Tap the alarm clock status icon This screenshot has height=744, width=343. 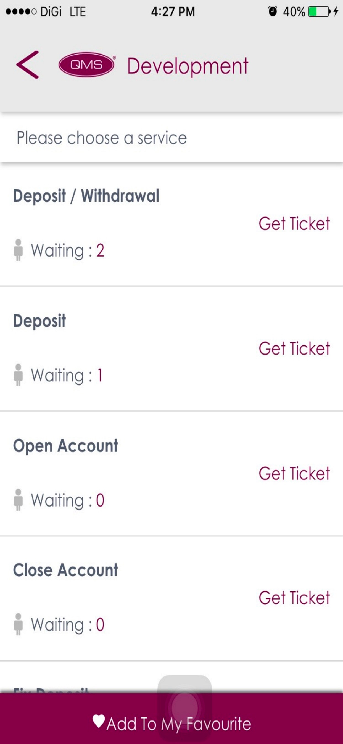click(x=272, y=12)
